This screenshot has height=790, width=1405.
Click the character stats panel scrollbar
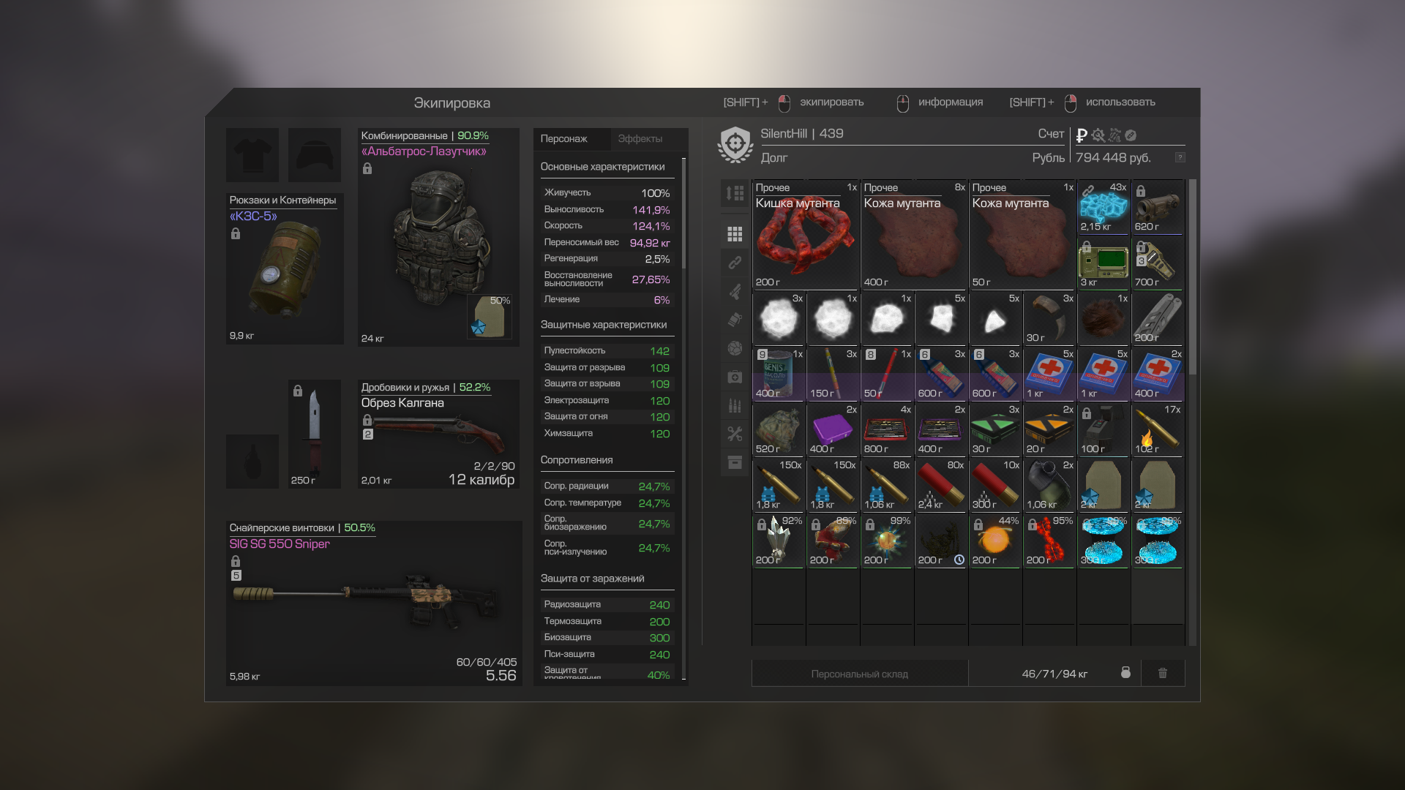coord(683,214)
